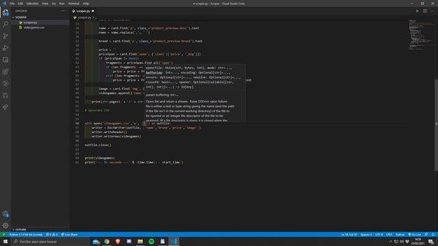The width and height of the screenshot is (438, 246).
Task: Click the feedback icon in status bar
Action: 426,234
